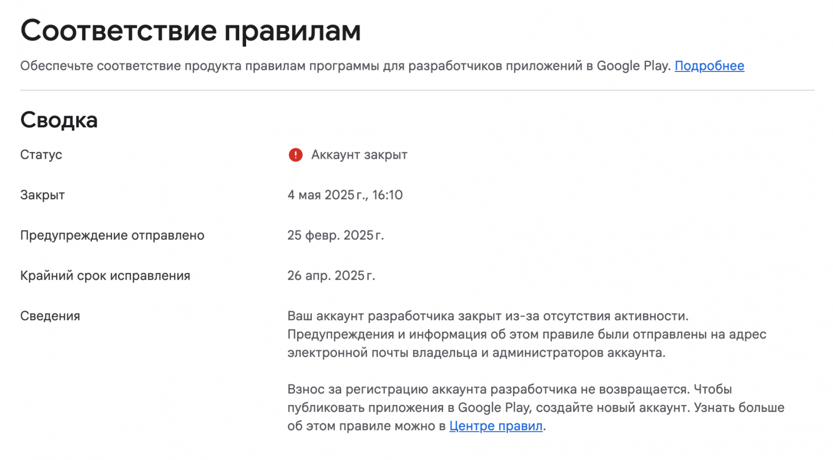833x460 pixels.
Task: Click the page title "Соответствие правилам"
Action: click(x=191, y=30)
